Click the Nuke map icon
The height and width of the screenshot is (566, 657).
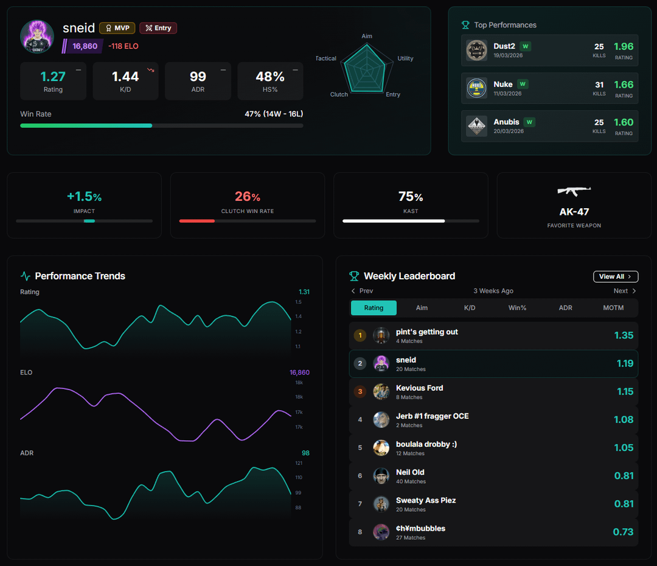[477, 88]
